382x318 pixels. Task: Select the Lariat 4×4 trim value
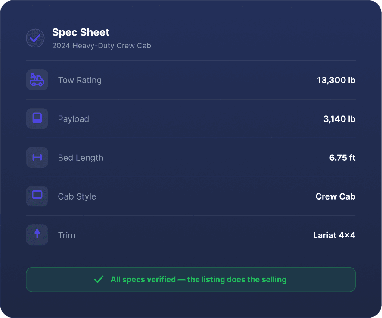click(334, 235)
